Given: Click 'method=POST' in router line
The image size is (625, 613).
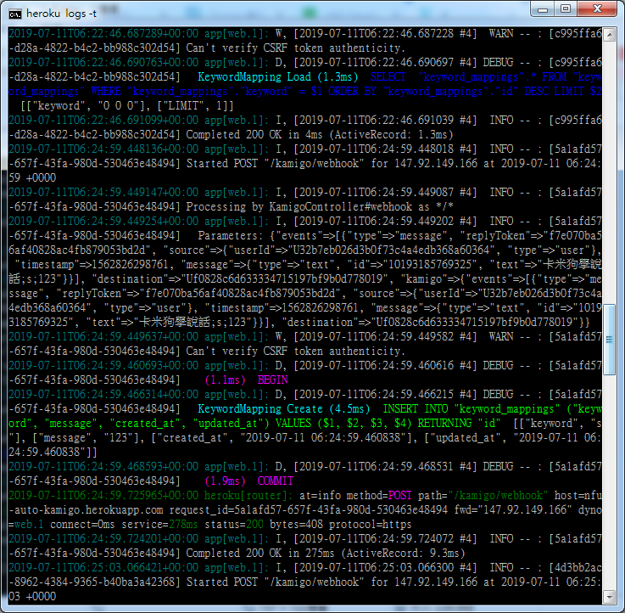Looking at the screenshot, I should [379, 495].
